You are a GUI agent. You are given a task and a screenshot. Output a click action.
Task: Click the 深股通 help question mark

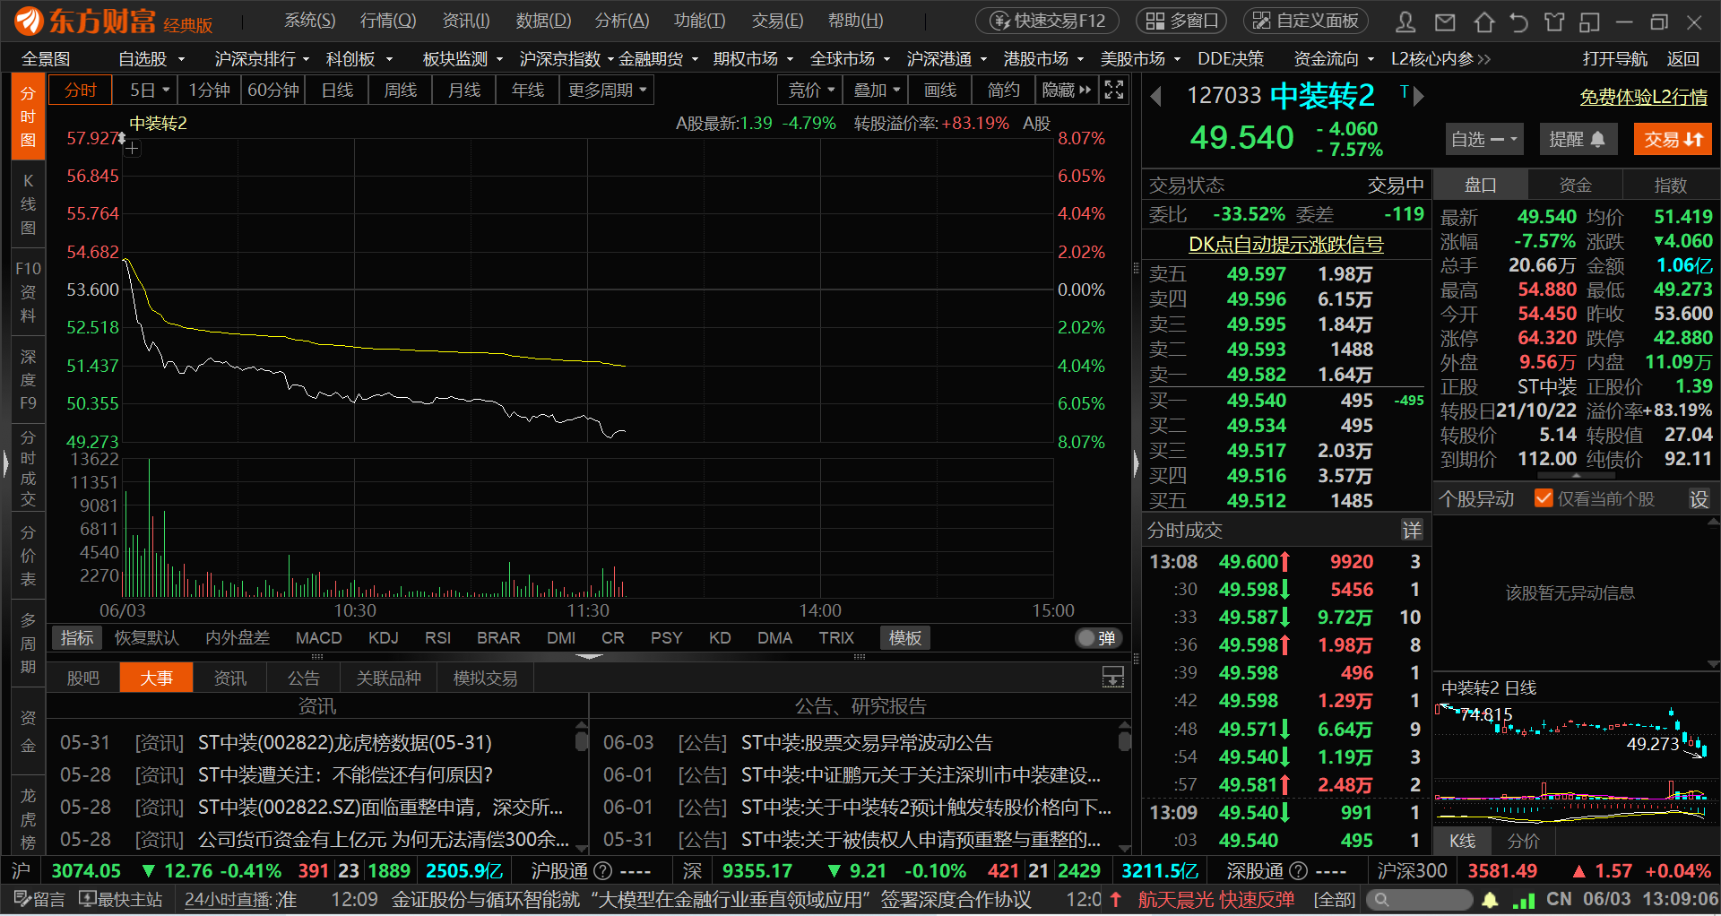(1298, 871)
